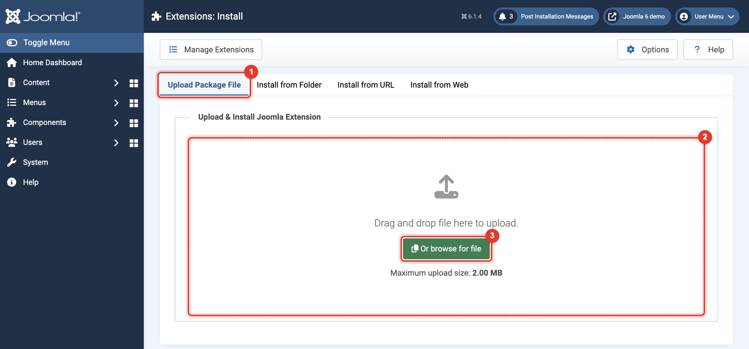Click the Content file icon
Image resolution: width=749 pixels, height=349 pixels.
click(x=12, y=83)
